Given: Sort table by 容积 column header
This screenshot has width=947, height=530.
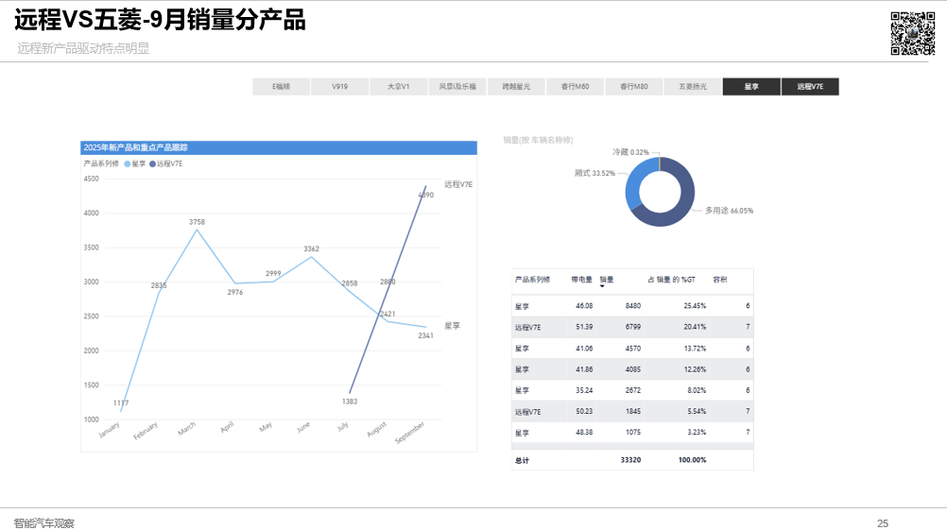Looking at the screenshot, I should [x=720, y=280].
